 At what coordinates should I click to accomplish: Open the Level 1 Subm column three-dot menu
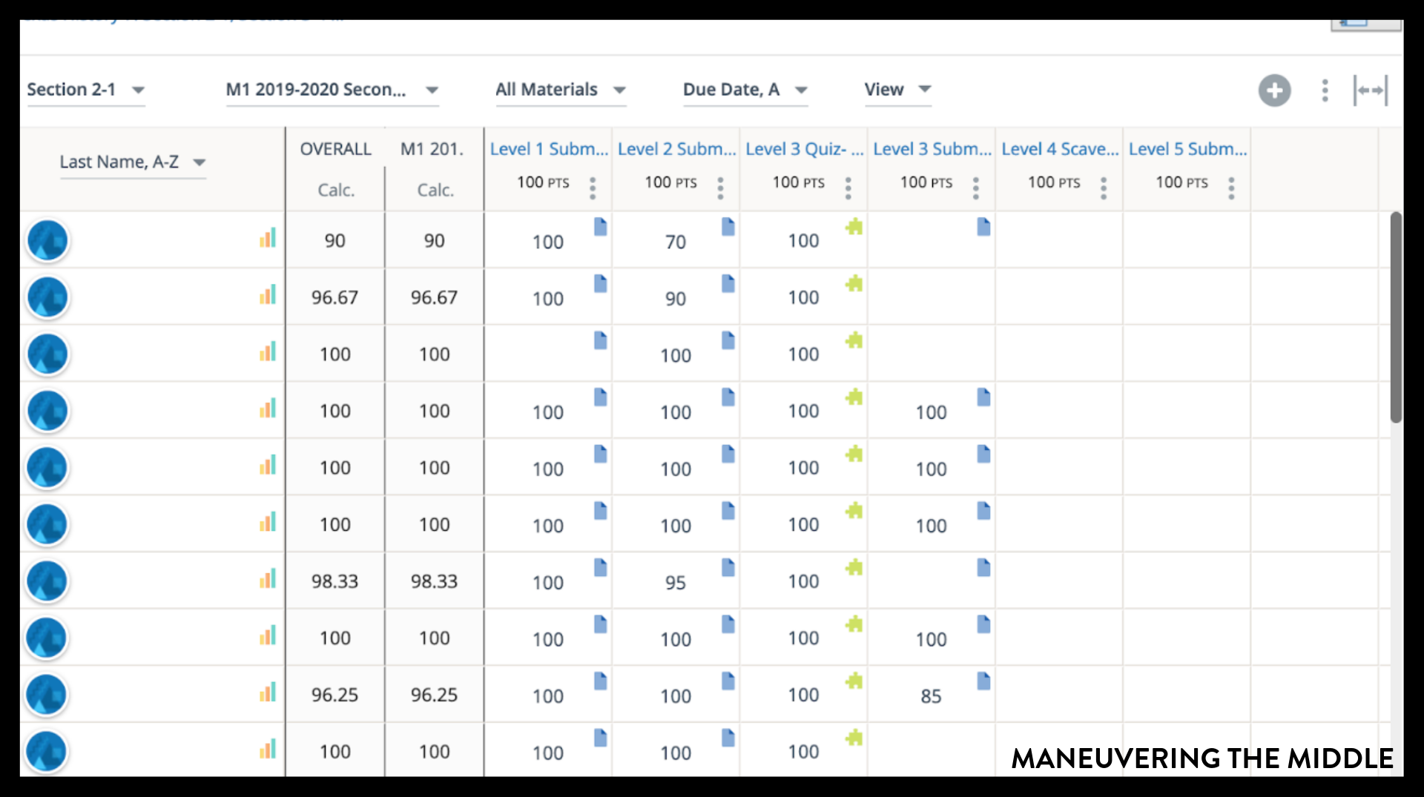click(592, 188)
